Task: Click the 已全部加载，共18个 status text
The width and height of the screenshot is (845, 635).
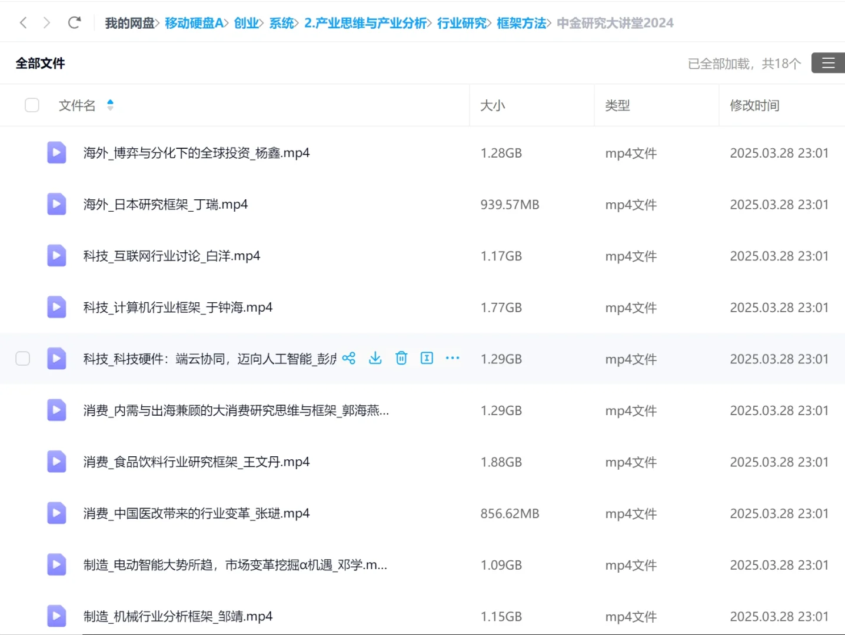Action: (744, 63)
